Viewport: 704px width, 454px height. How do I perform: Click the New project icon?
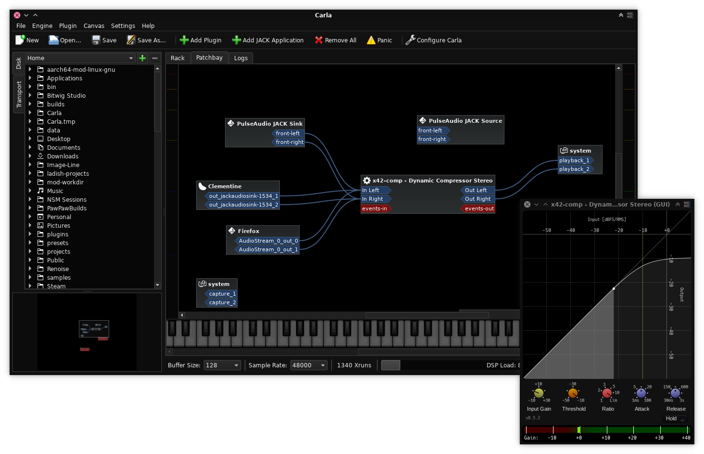[20, 40]
